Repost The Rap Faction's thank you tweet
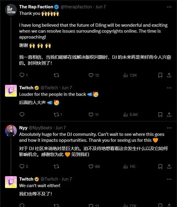The width and height of the screenshot is (177, 207). [x=56, y=75]
